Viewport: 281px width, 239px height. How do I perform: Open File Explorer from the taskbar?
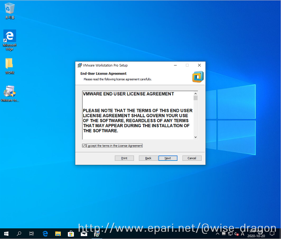[x=58, y=234]
